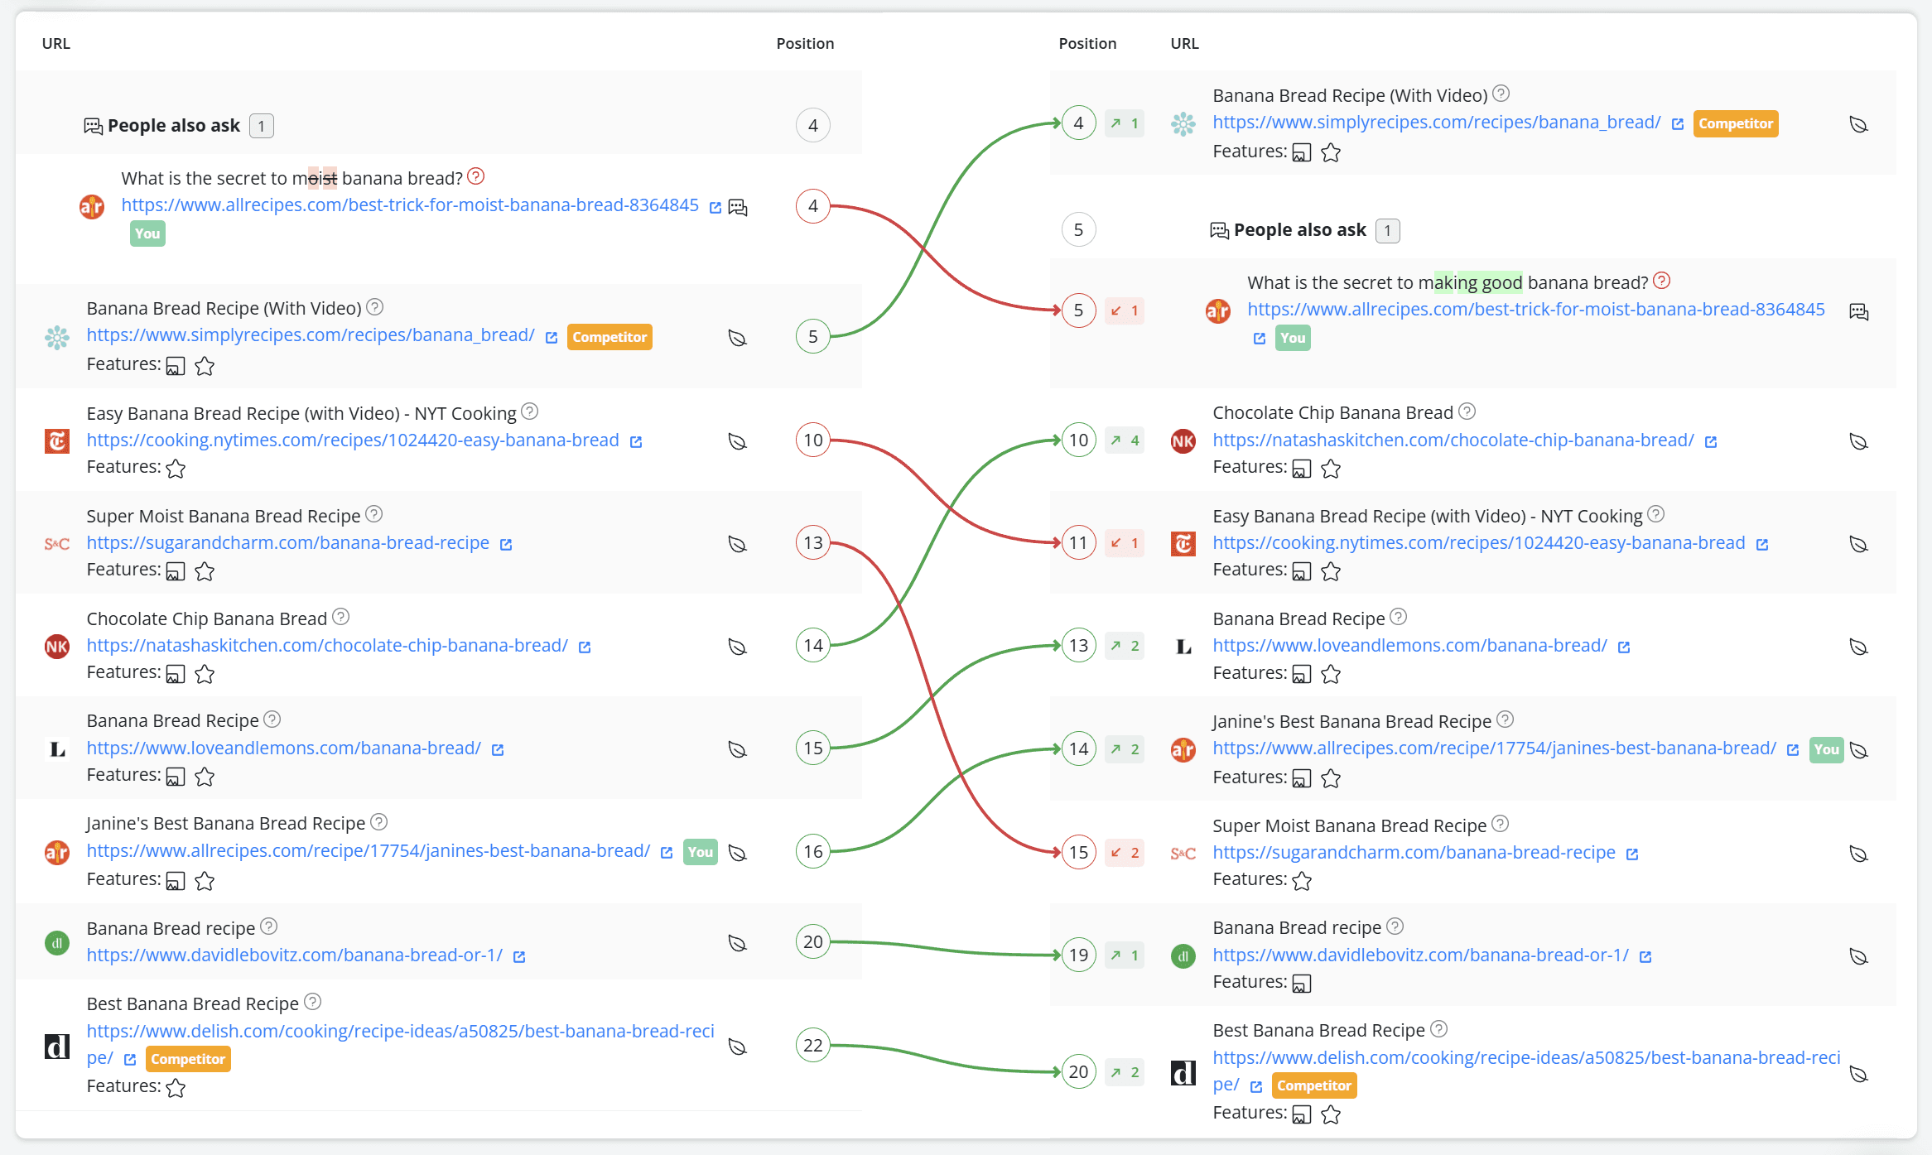Screen dimensions: 1932x1155
Task: Click star feature icon in left NYT Cooking row
Action: (176, 469)
